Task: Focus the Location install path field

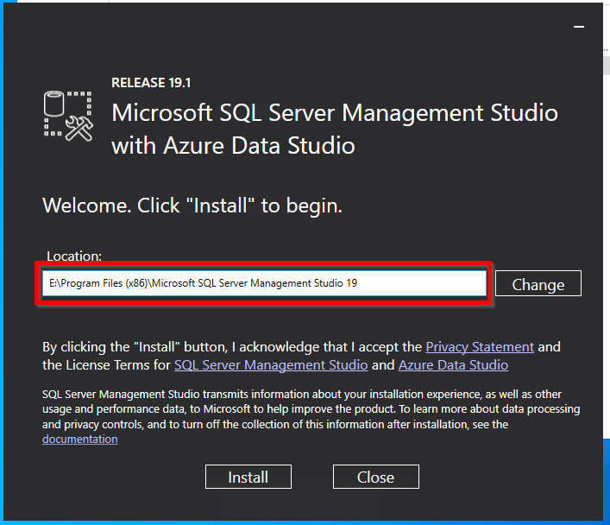Action: (264, 283)
